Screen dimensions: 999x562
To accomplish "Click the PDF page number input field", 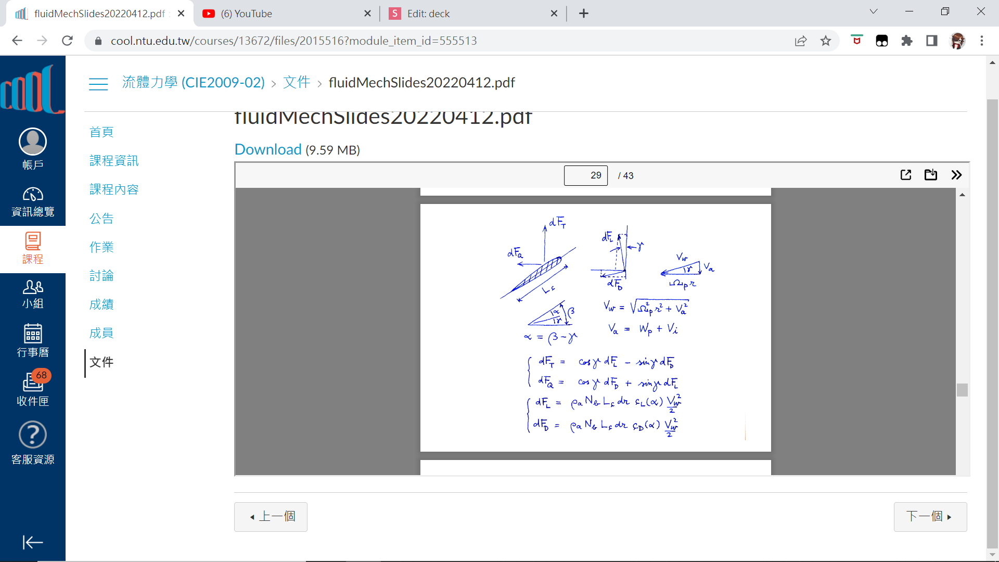I will tap(585, 175).
